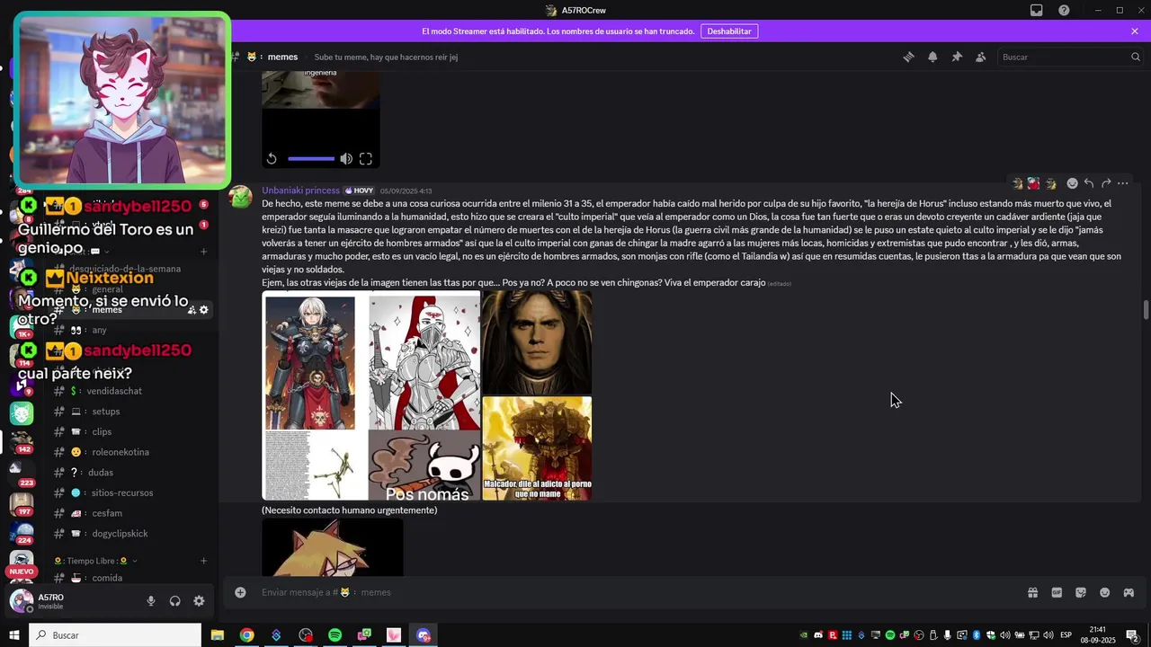The image size is (1151, 647).
Task: Open Chrome from the taskbar
Action: (246, 635)
